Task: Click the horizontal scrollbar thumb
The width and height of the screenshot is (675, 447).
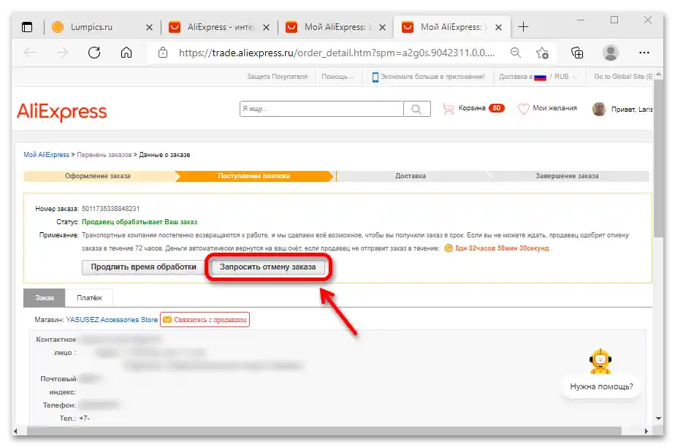Action: click(x=324, y=431)
